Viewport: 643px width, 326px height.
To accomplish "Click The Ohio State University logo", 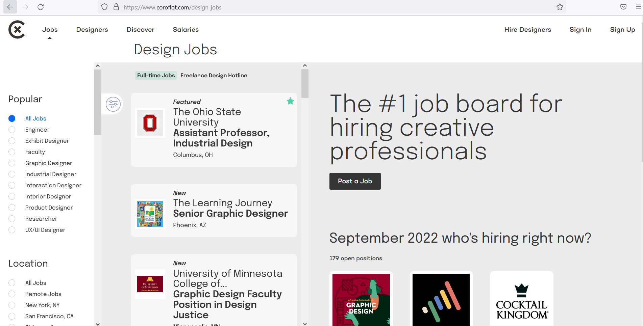I will (150, 123).
